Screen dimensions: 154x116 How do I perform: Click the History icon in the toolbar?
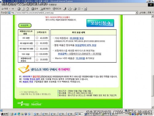pos(65,9)
